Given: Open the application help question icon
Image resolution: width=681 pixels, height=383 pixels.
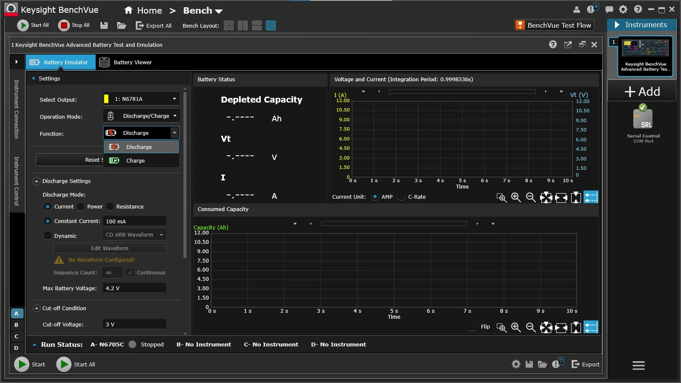Looking at the screenshot, I should pyautogui.click(x=638, y=9).
